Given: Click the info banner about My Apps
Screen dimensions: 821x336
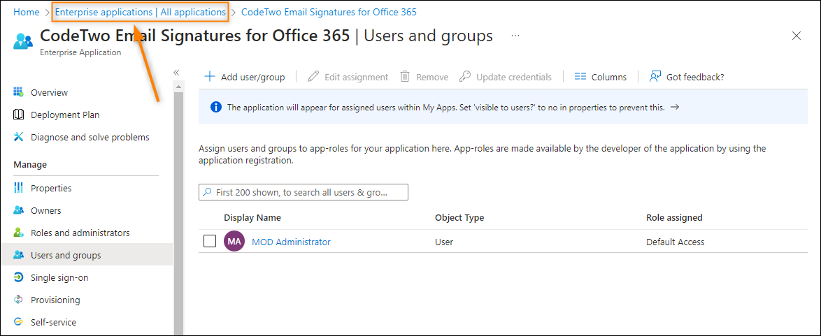Looking at the screenshot, I should (x=504, y=107).
